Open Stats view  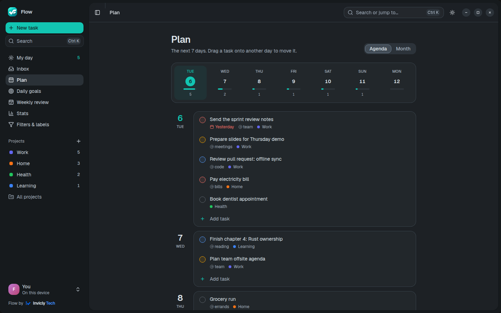45,113
